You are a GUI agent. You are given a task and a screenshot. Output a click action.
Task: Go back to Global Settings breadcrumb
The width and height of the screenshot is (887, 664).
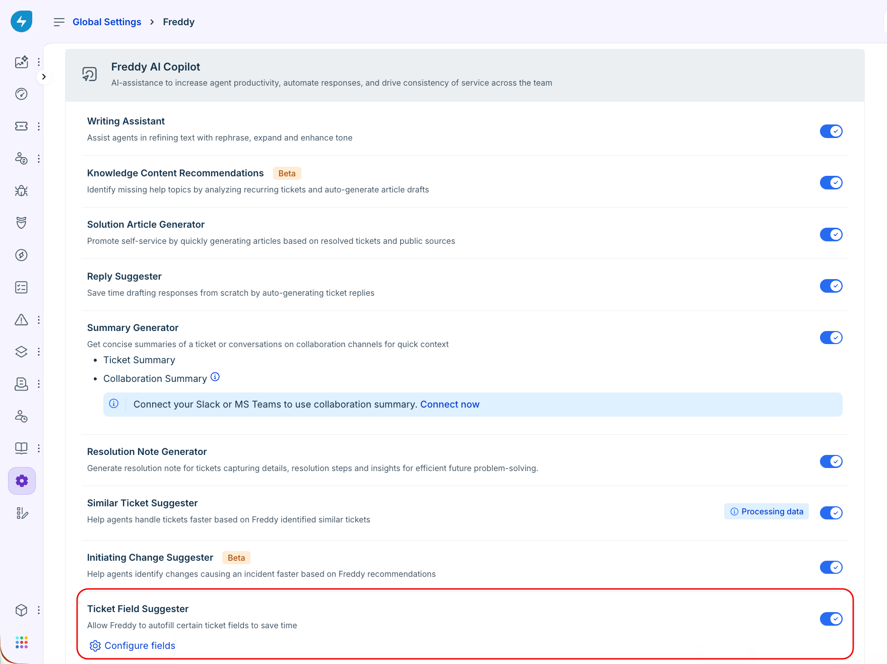tap(107, 22)
